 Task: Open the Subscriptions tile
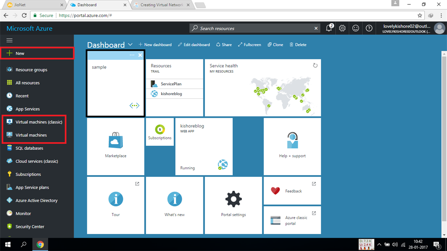(160, 132)
